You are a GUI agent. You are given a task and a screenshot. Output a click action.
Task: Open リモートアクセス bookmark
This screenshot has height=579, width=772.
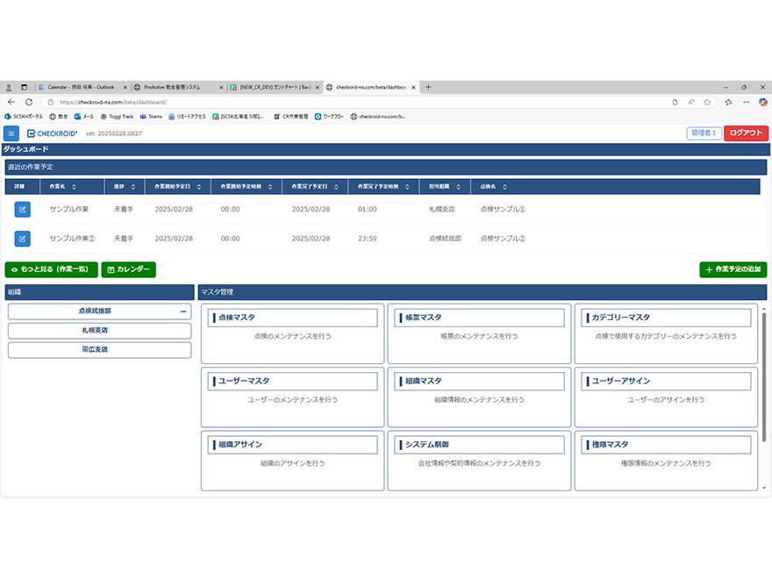click(x=187, y=117)
